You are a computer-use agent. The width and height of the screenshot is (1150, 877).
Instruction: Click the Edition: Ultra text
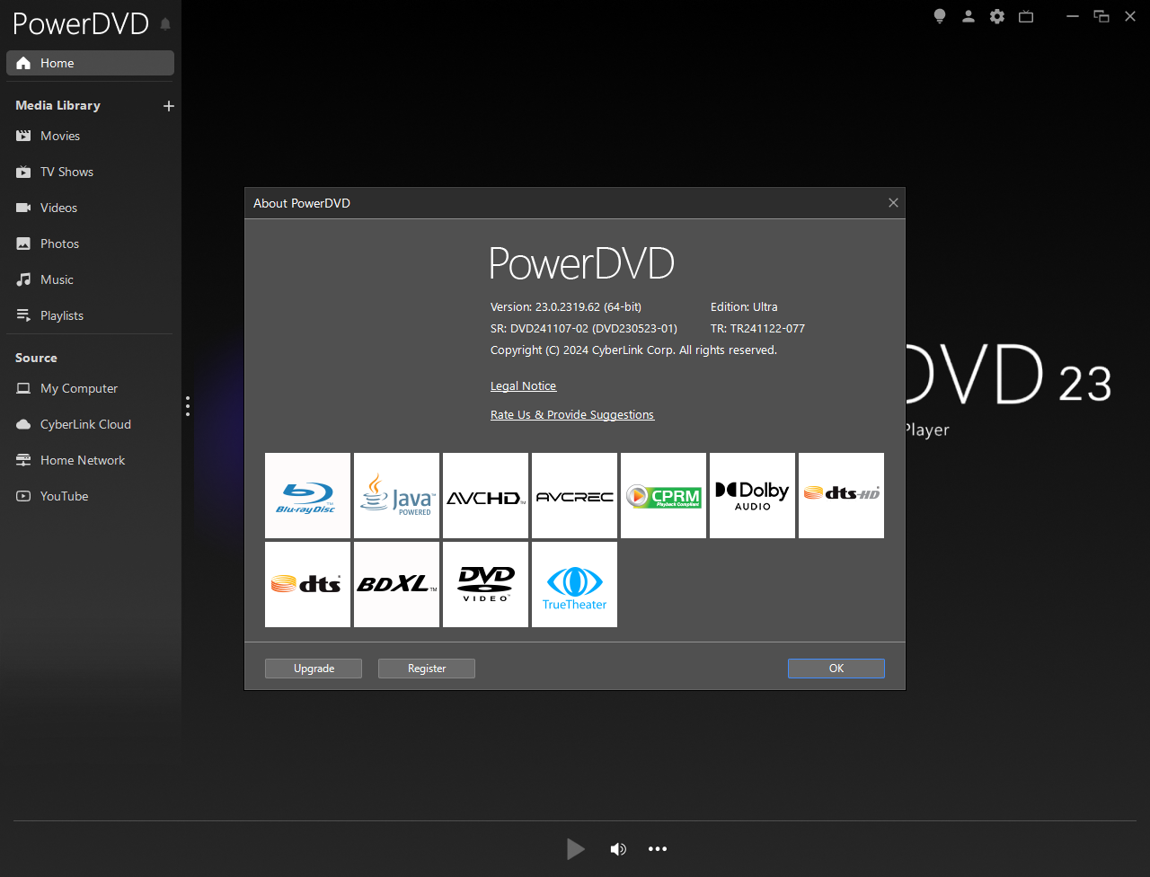point(744,306)
